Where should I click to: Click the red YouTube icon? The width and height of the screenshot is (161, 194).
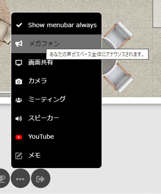point(19,137)
